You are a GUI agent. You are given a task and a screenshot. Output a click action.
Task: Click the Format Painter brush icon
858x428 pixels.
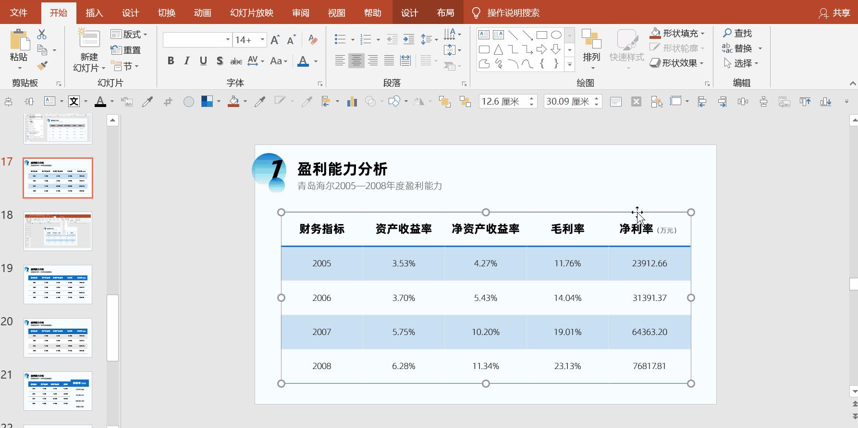point(42,65)
